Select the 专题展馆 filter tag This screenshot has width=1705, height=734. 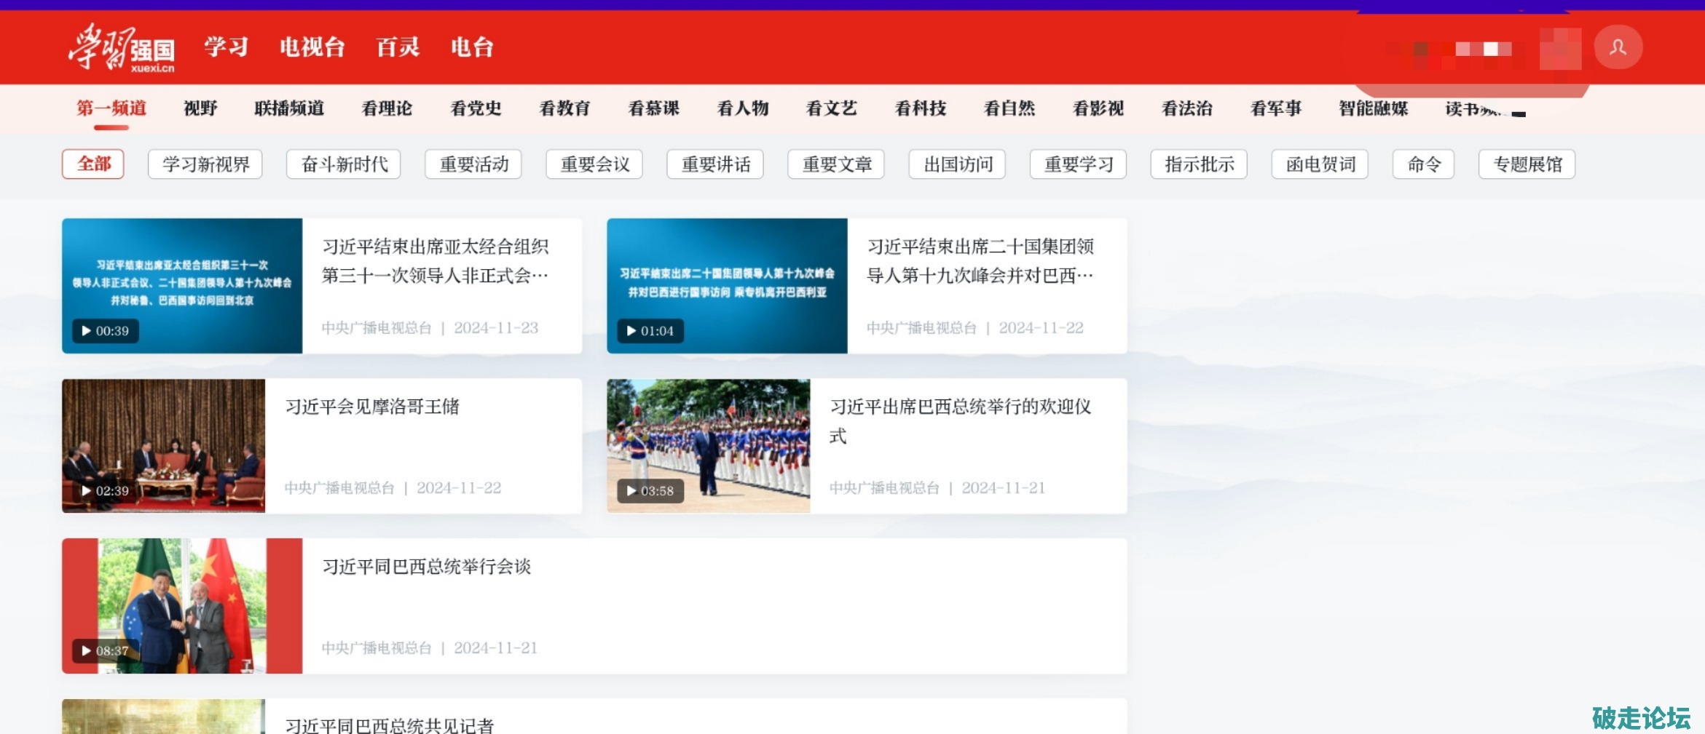[x=1527, y=164]
